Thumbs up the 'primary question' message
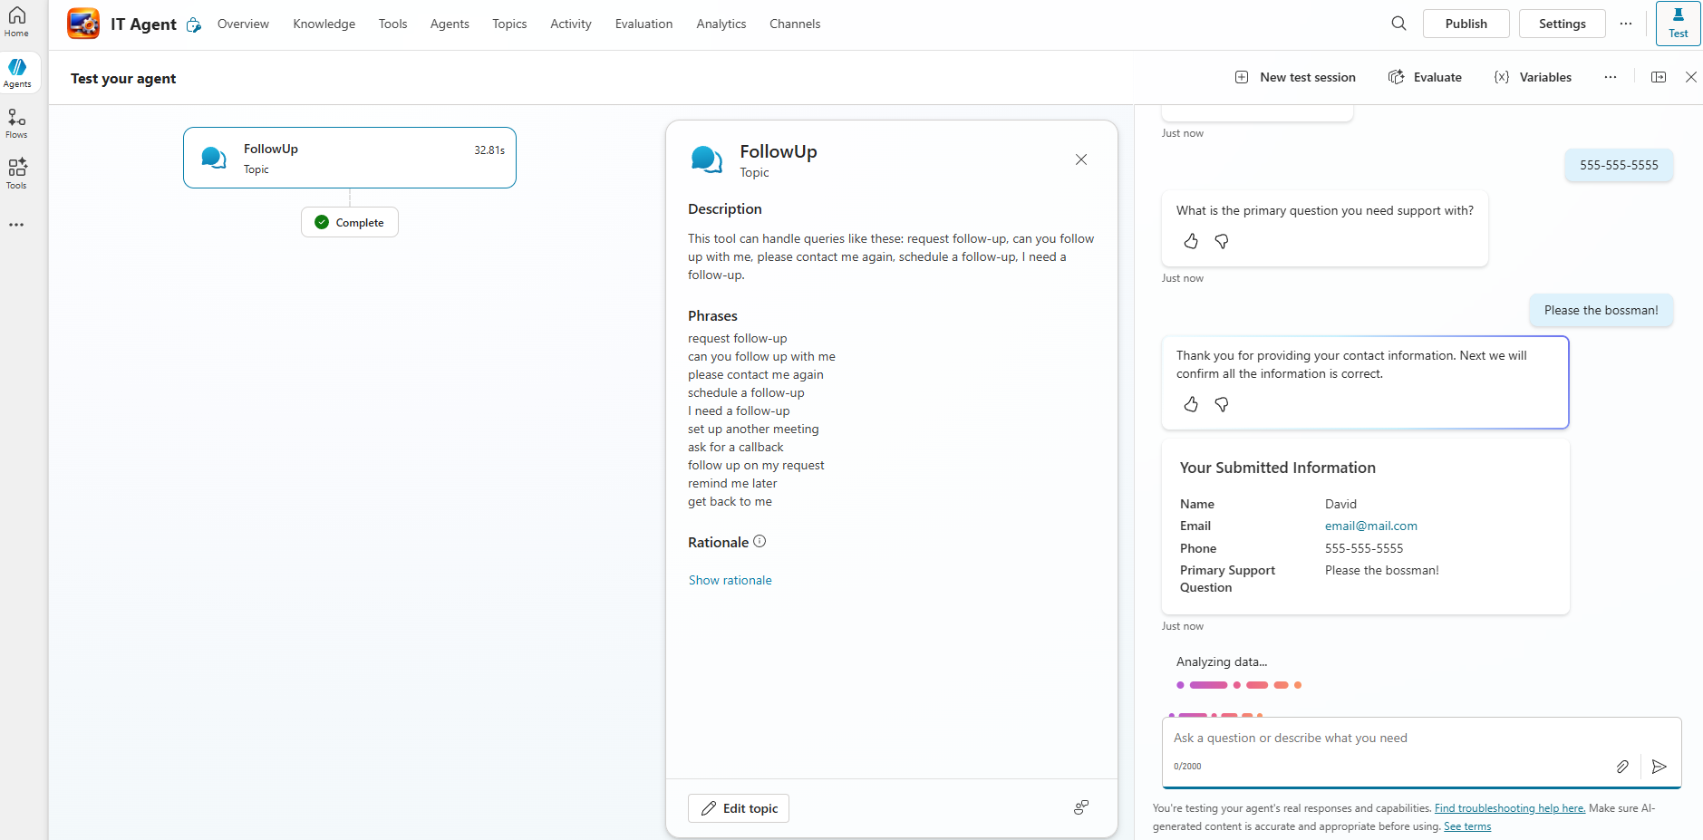 pos(1191,241)
